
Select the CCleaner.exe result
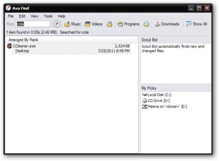tap(69, 48)
